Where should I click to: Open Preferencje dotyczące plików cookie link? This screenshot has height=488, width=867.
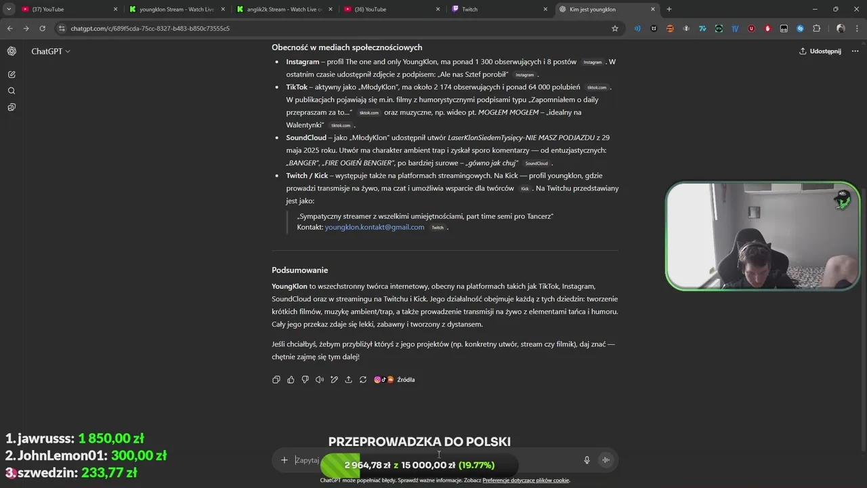click(x=526, y=481)
